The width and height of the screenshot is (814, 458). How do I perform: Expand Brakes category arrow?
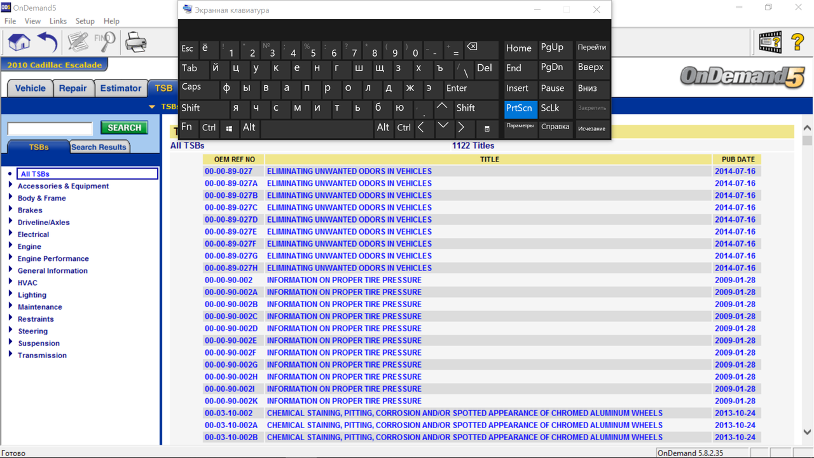click(10, 209)
